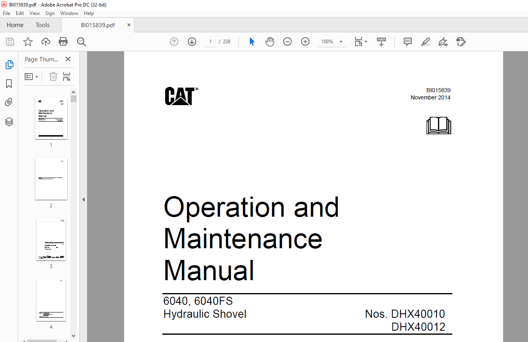Select page 3 thumbnail

point(51,239)
